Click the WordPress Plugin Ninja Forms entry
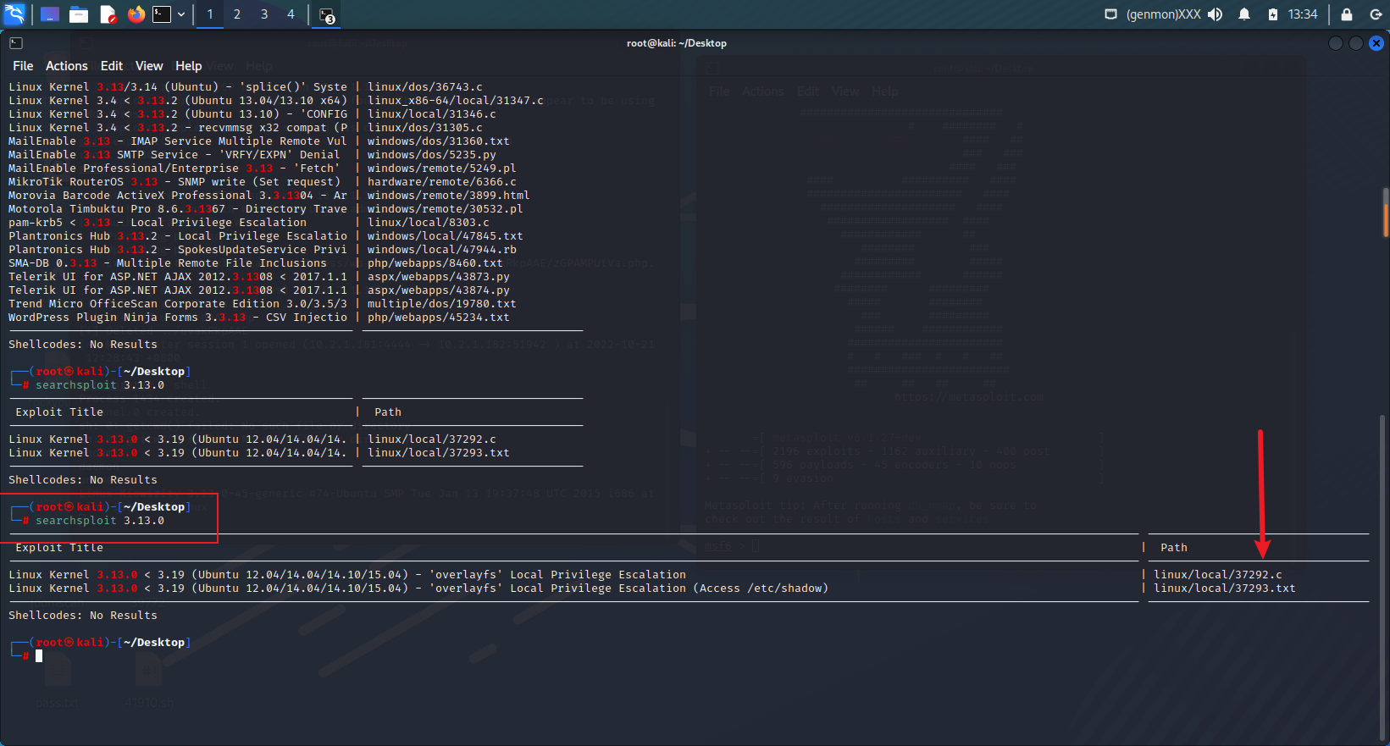 [x=178, y=318]
